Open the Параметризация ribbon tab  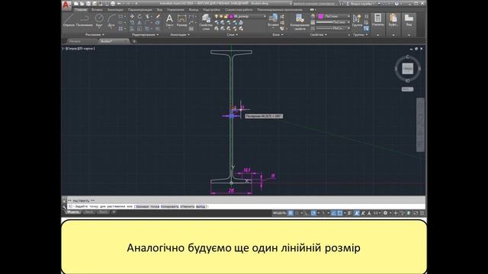(x=140, y=10)
